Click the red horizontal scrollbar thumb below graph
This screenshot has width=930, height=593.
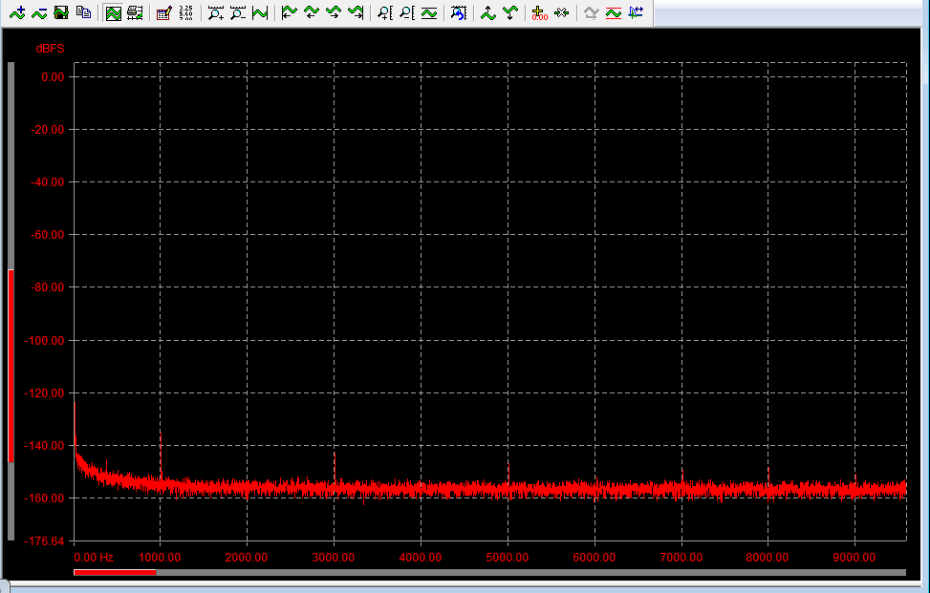[x=115, y=572]
